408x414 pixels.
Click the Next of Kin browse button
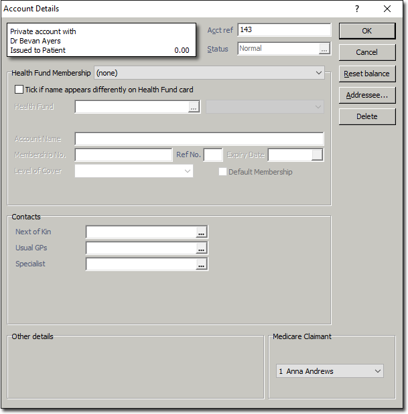pyautogui.click(x=201, y=232)
